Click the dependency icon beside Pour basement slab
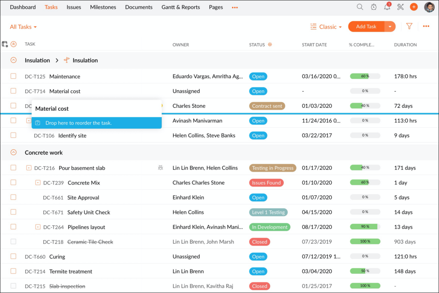 click(161, 168)
